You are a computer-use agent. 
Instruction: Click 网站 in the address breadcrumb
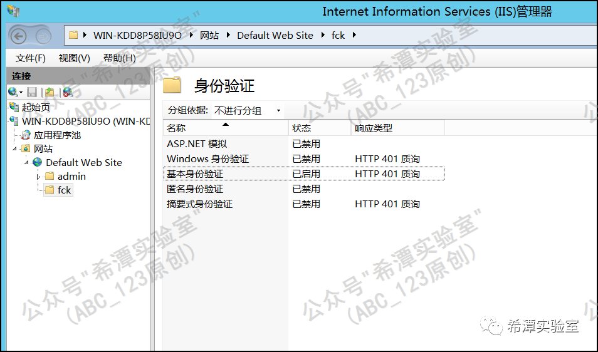coord(209,36)
